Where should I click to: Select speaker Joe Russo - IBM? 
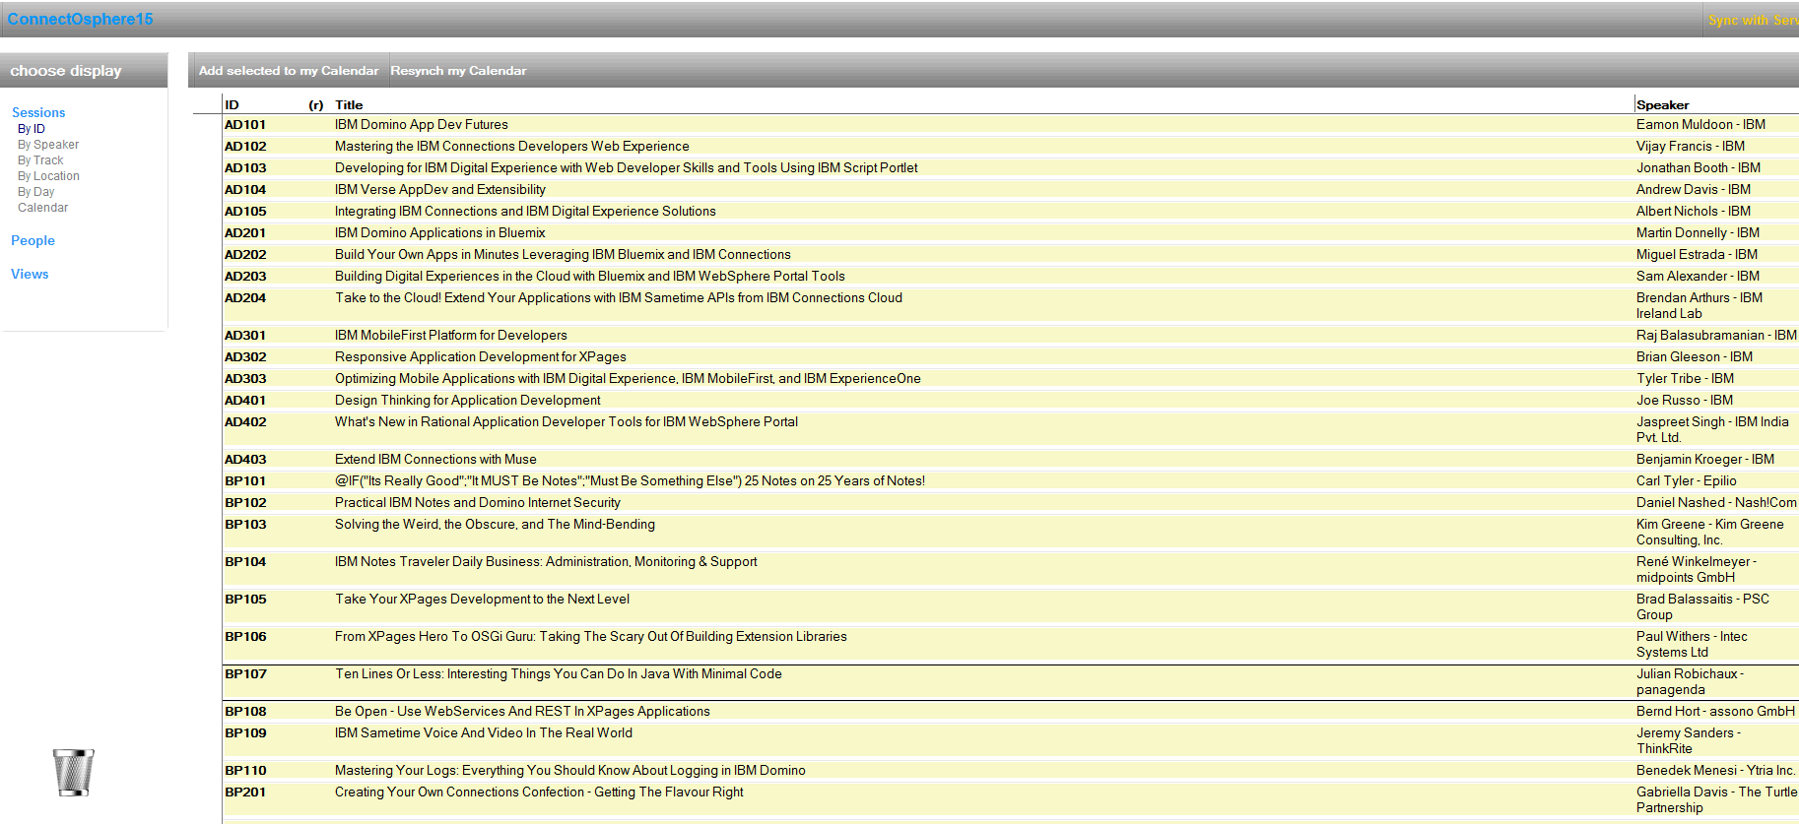[1685, 401]
